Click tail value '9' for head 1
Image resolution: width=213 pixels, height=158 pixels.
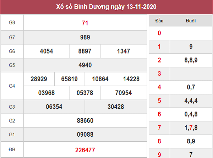(191, 47)
